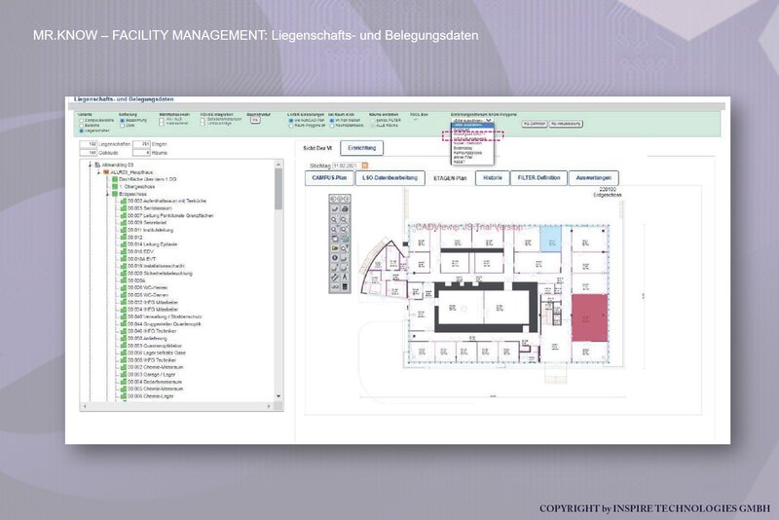Select the Liegenschaften radio button
The width and height of the screenshot is (779, 520).
(x=81, y=130)
